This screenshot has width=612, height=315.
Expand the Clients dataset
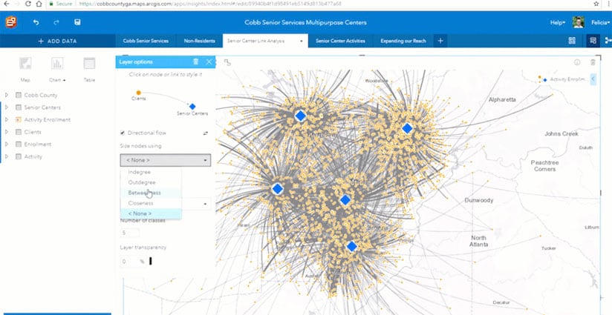(x=6, y=132)
